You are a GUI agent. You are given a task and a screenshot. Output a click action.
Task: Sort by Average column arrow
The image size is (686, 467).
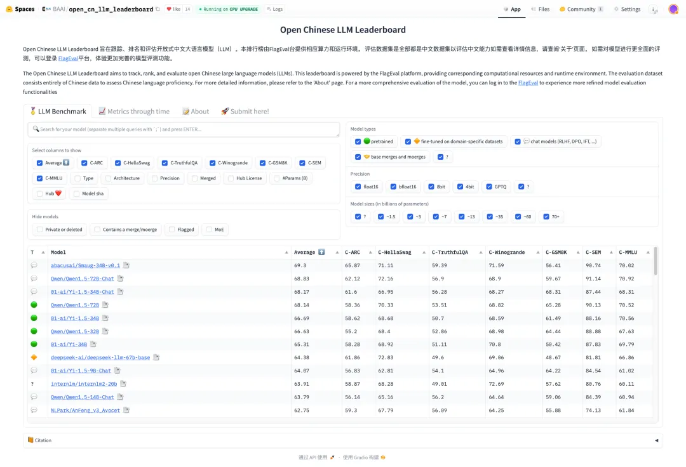click(x=337, y=253)
